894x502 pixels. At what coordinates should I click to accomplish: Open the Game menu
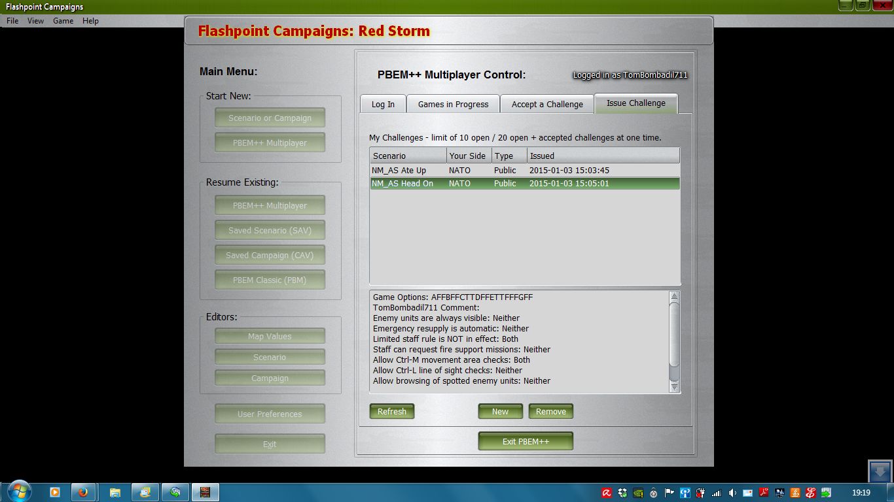click(63, 21)
